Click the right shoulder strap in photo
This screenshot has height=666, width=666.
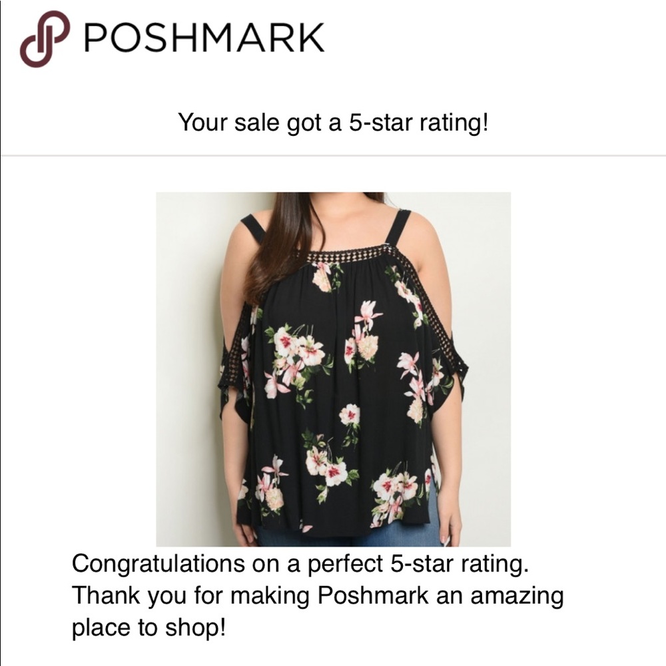(398, 226)
